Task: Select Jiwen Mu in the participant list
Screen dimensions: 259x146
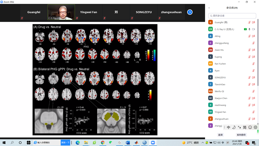Action: pos(219,50)
